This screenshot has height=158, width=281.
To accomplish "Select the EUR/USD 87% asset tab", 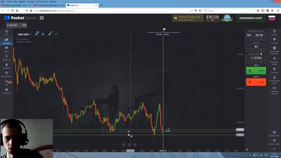I will click(x=16, y=25).
